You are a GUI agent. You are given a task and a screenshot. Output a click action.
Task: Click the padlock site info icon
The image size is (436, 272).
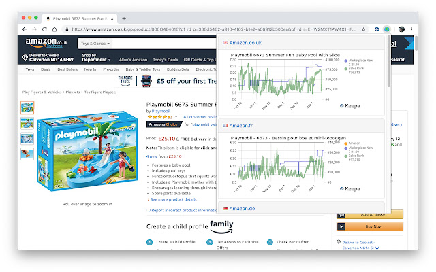pyautogui.click(x=67, y=29)
